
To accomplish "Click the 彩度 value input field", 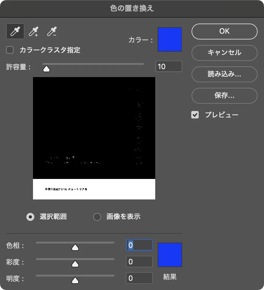I will click(x=139, y=262).
